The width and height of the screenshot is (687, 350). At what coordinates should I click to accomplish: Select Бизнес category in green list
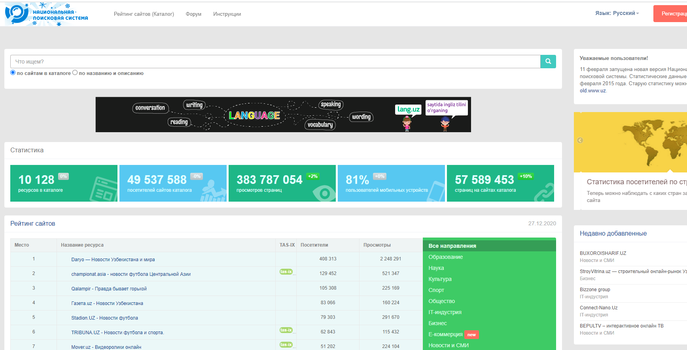[437, 323]
